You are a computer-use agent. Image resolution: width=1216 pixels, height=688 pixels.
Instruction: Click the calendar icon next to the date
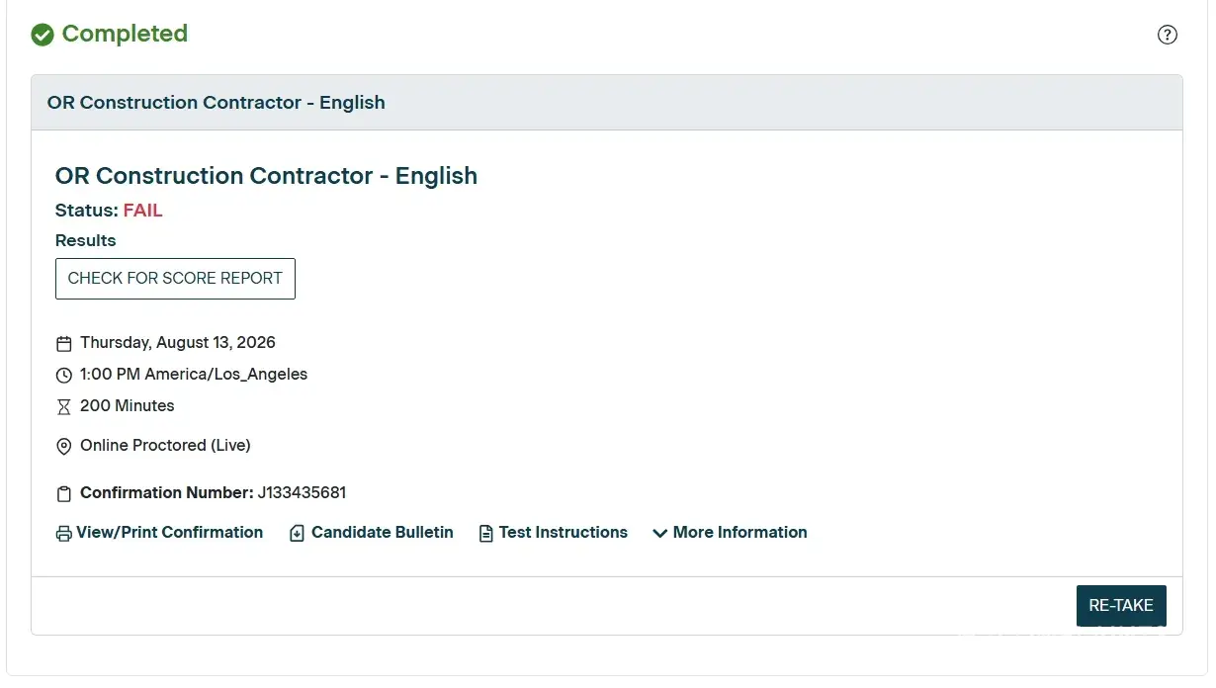(x=63, y=344)
